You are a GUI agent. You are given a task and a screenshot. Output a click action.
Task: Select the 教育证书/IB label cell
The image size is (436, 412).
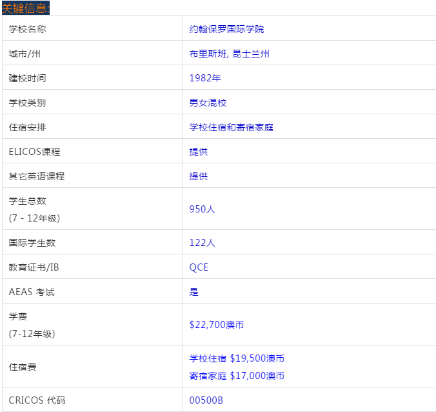click(x=38, y=267)
